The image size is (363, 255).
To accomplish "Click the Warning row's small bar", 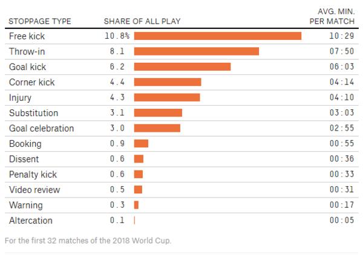I will tap(136, 205).
